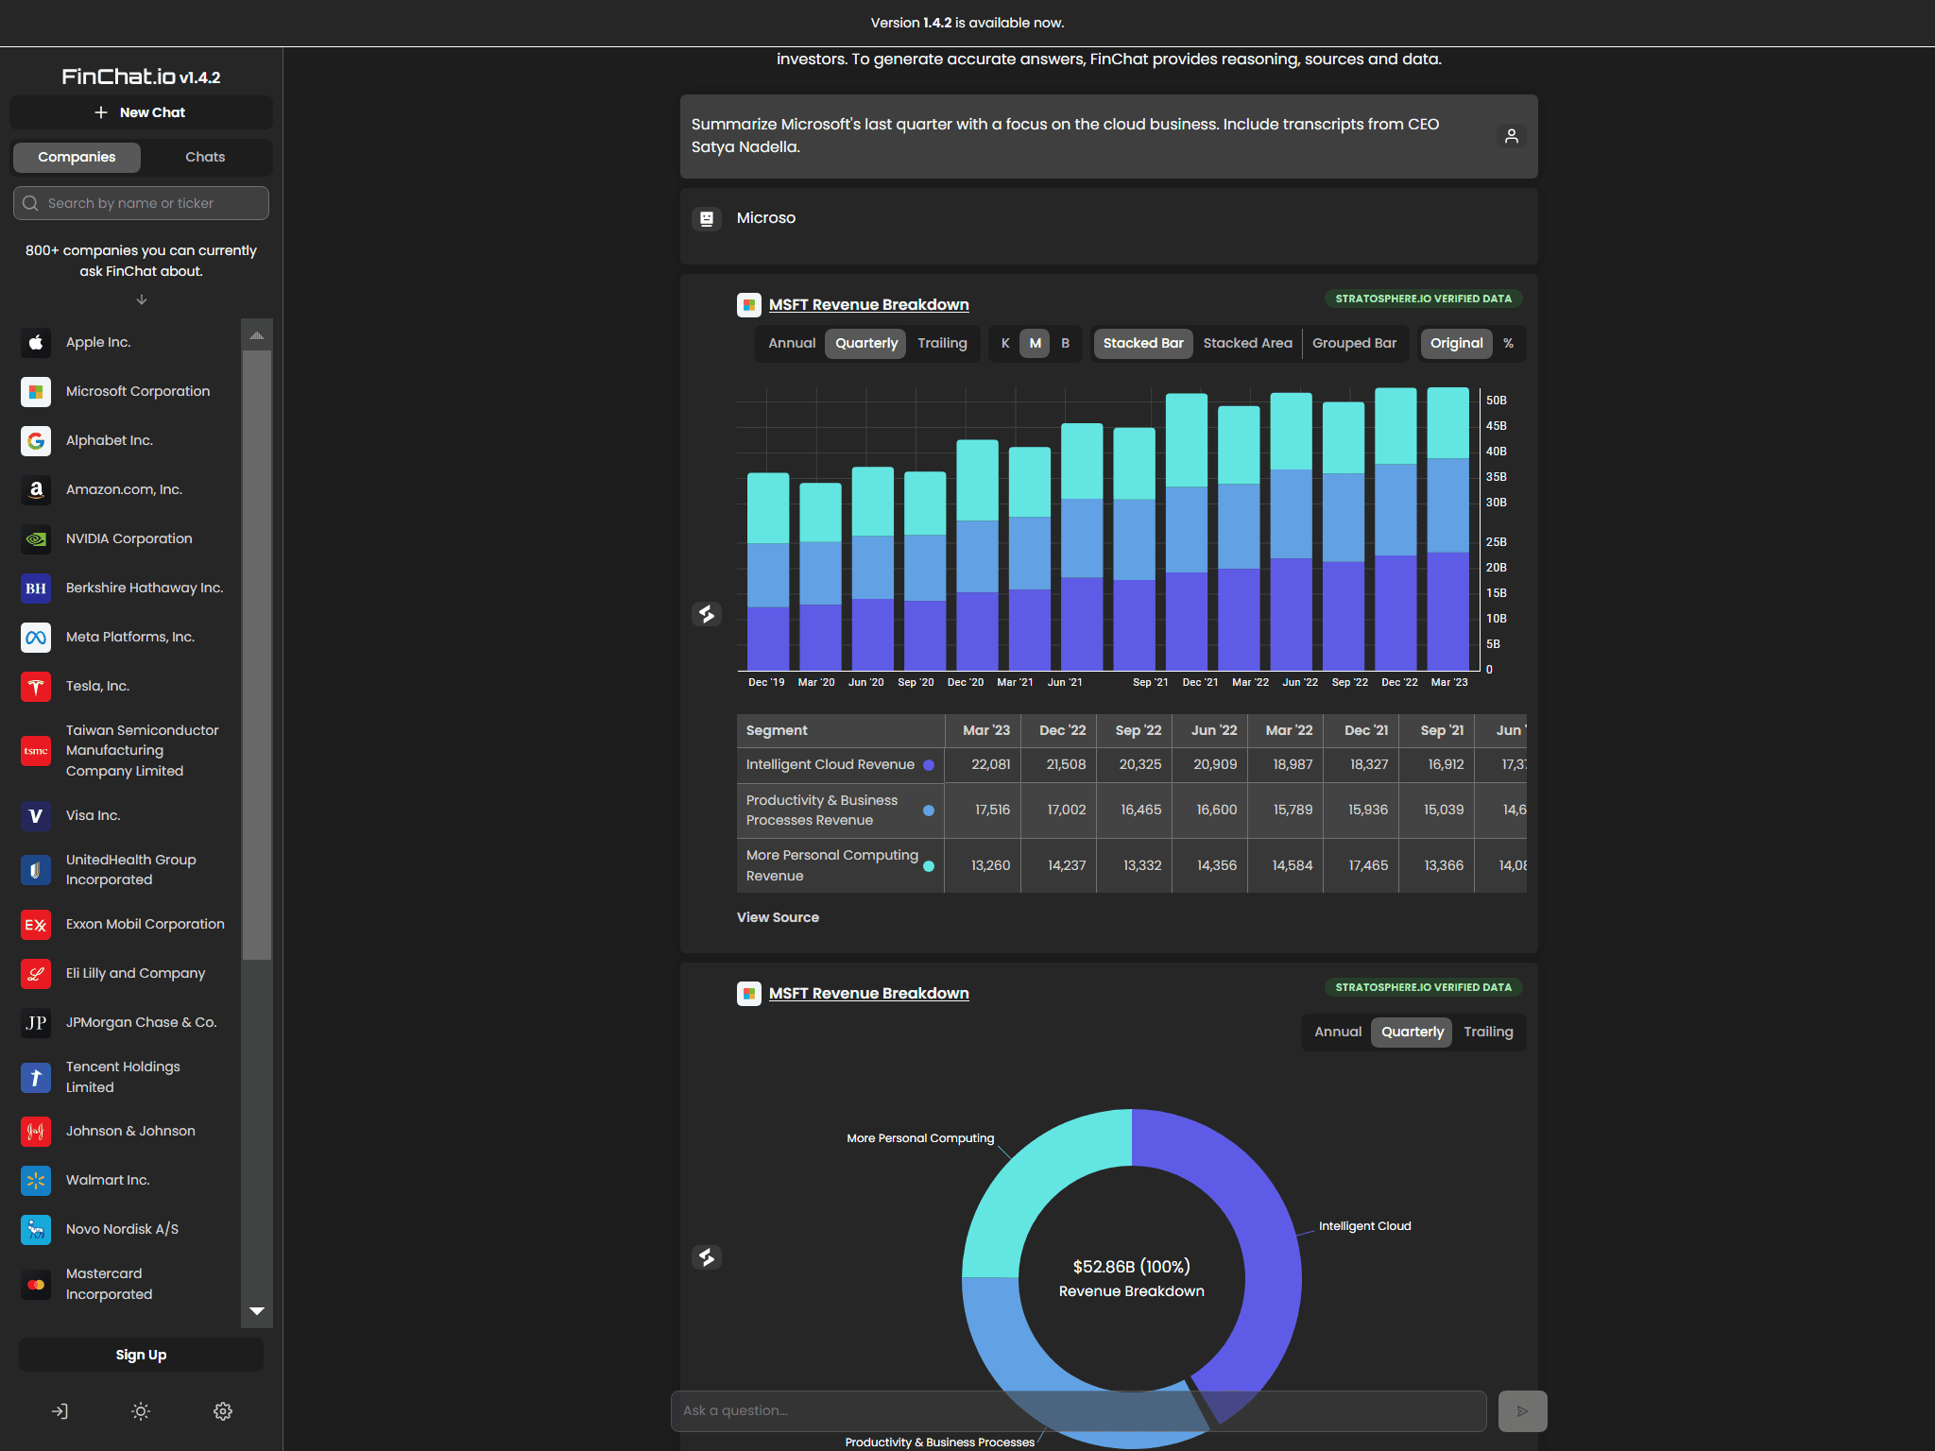Select the Original values button
Image resolution: width=1935 pixels, height=1451 pixels.
(1456, 344)
